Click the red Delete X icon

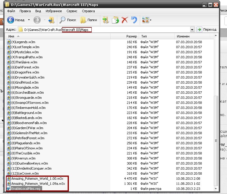pyautogui.click(x=125, y=20)
